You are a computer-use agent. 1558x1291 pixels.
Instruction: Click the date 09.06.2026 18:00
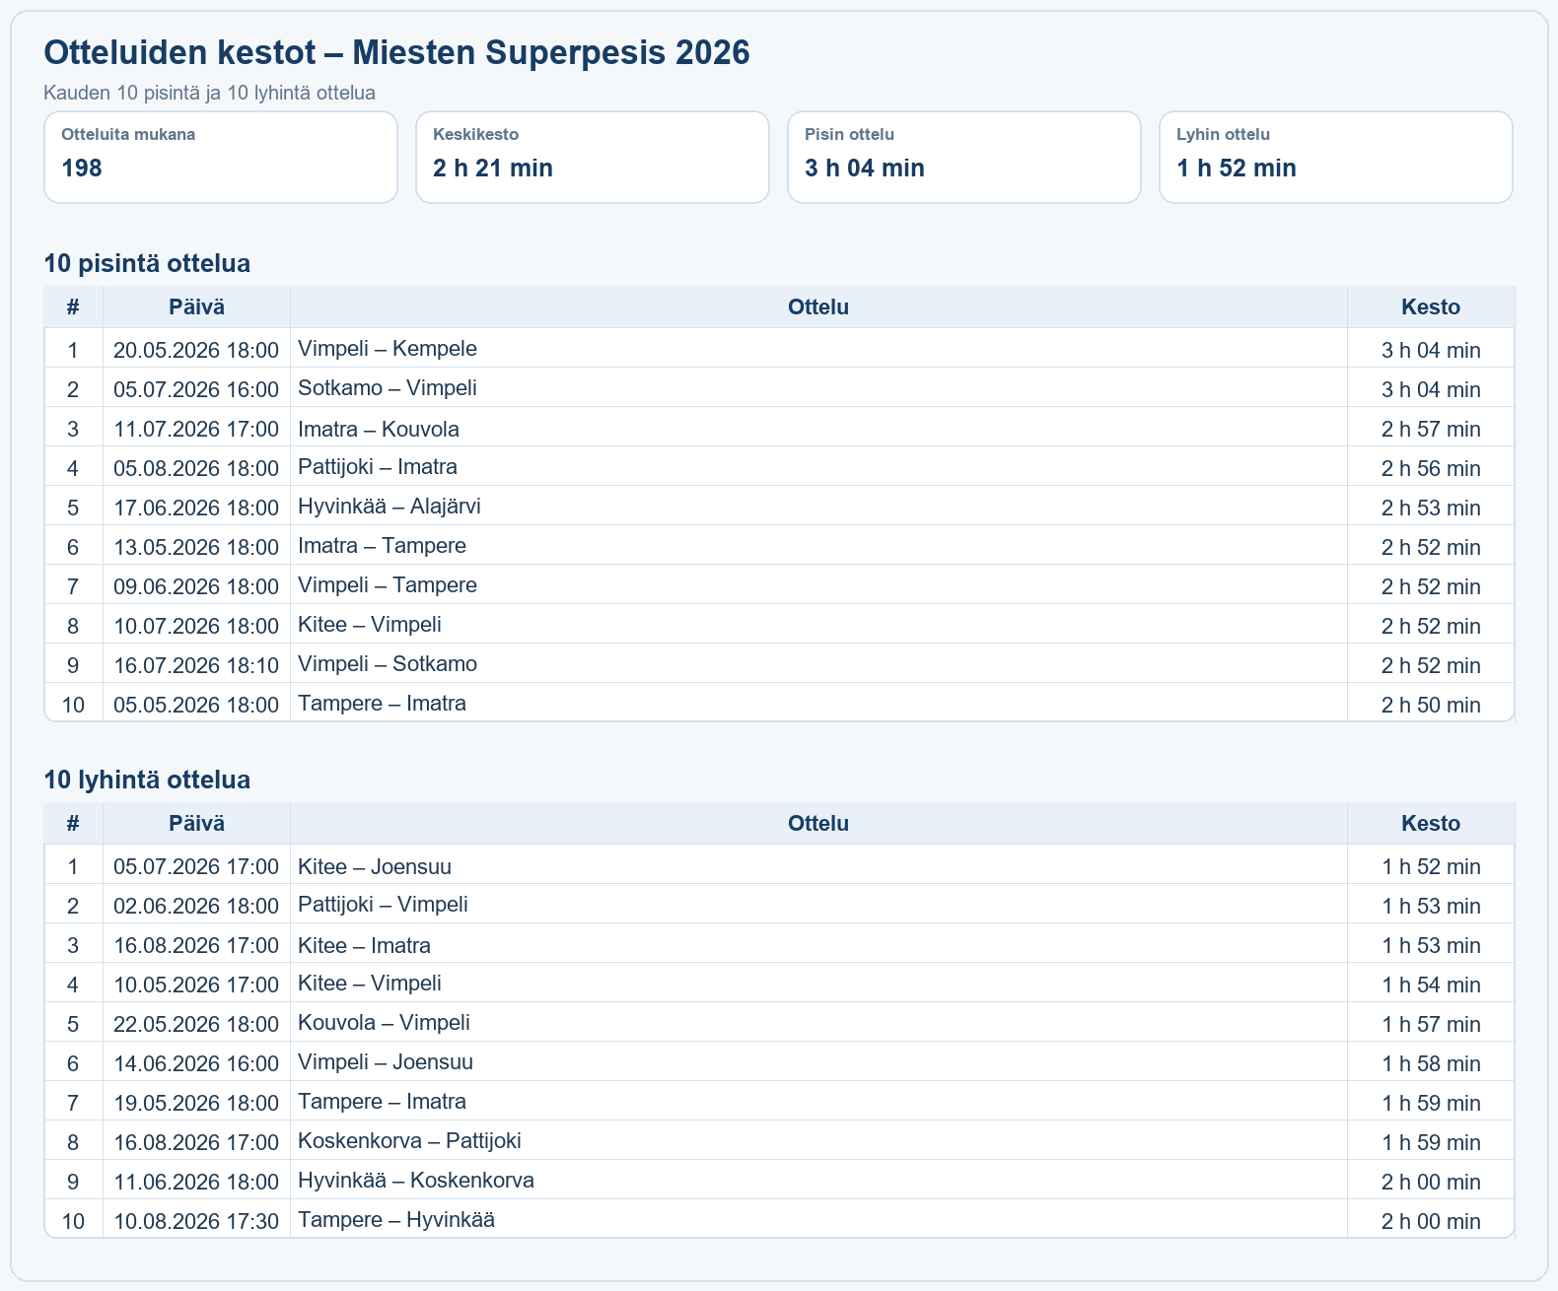(196, 586)
